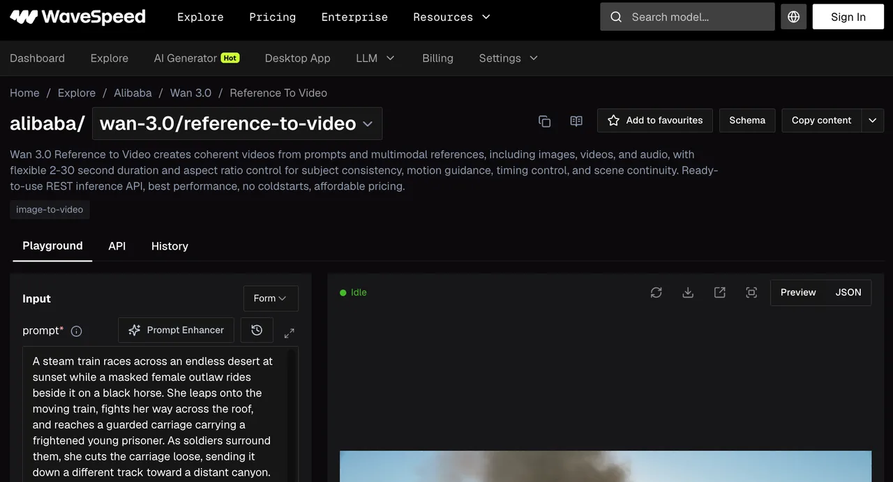Select the Preview output view
The width and height of the screenshot is (893, 482).
[x=798, y=292]
